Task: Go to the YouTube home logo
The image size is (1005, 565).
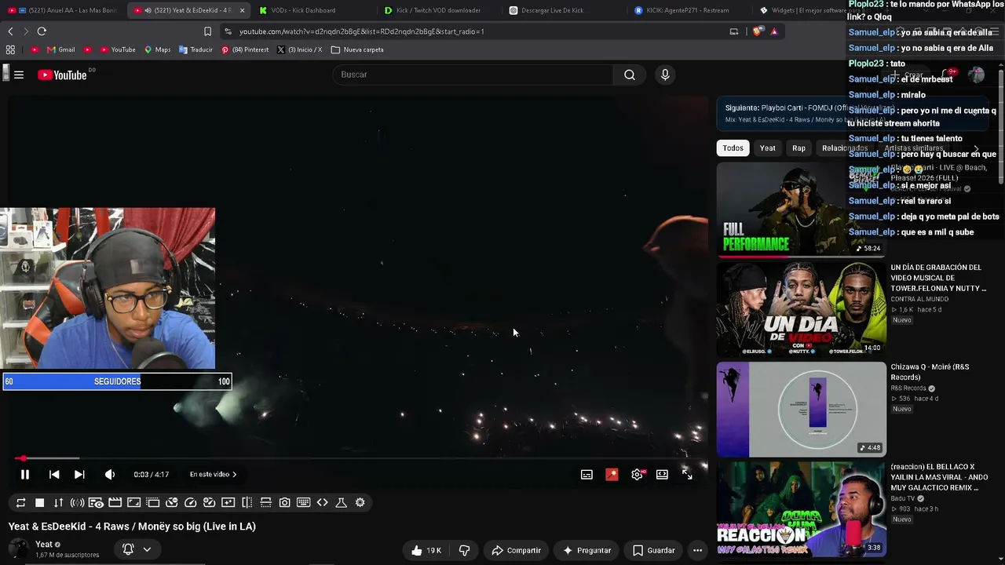Action: pos(62,75)
